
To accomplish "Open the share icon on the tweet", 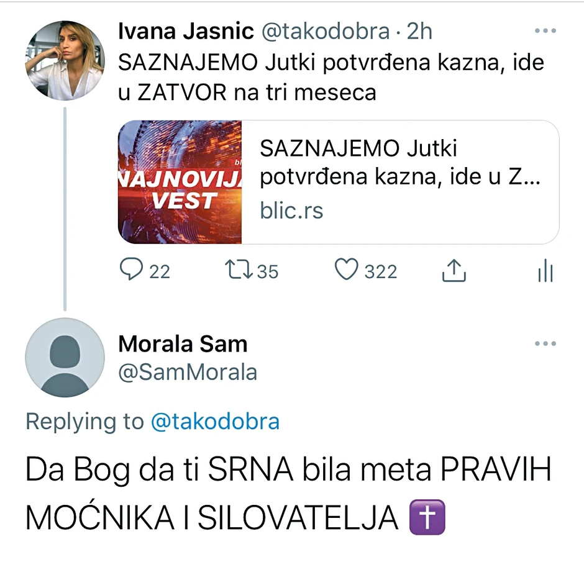I will pyautogui.click(x=454, y=270).
